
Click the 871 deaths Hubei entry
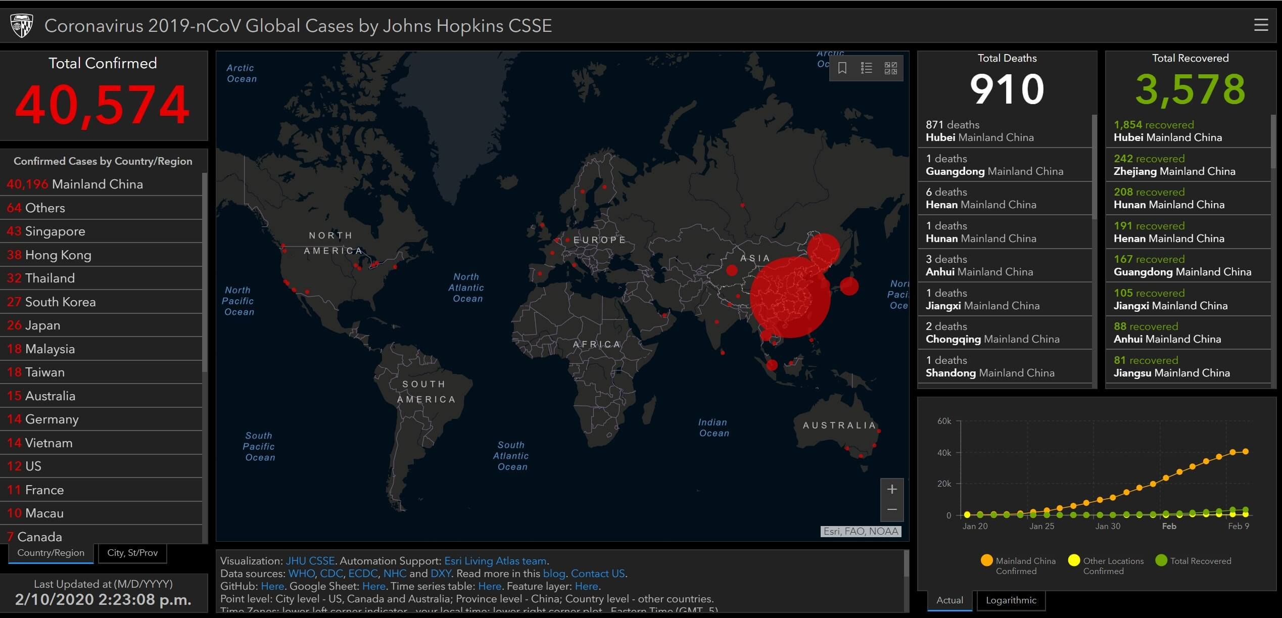point(1005,131)
